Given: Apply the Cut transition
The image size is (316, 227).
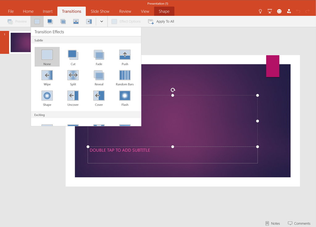Looking at the screenshot, I should point(73,57).
